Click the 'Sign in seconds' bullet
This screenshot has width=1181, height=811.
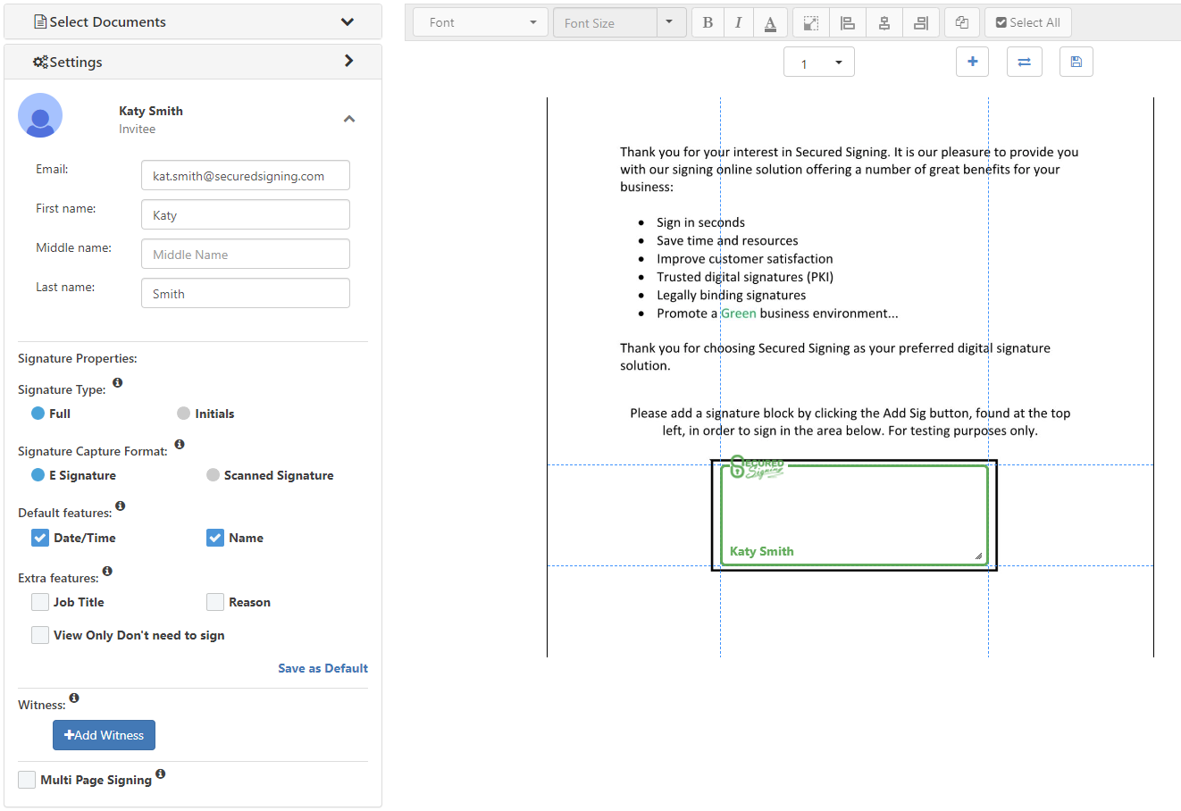click(700, 222)
